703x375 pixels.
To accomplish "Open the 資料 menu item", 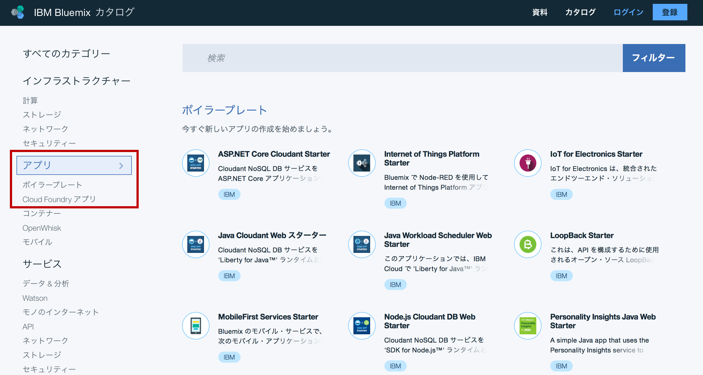I will coord(540,12).
